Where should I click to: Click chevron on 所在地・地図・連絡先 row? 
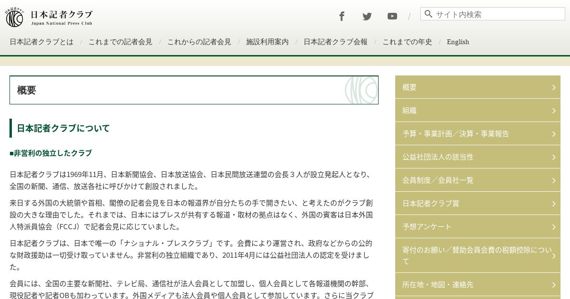coord(554,285)
